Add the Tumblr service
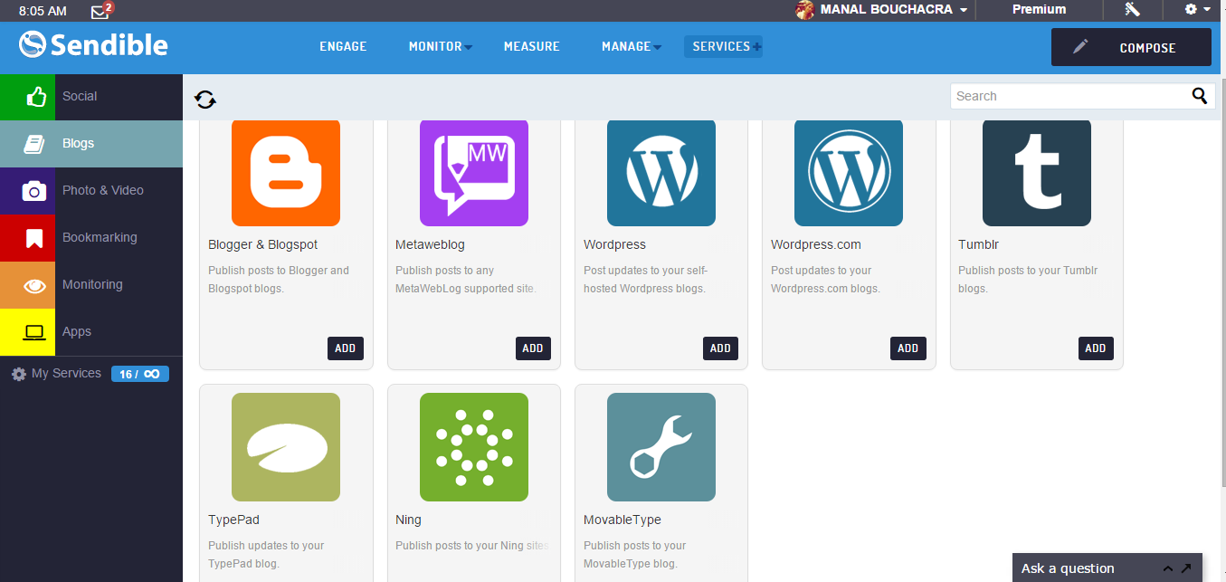The image size is (1226, 582). [1096, 348]
